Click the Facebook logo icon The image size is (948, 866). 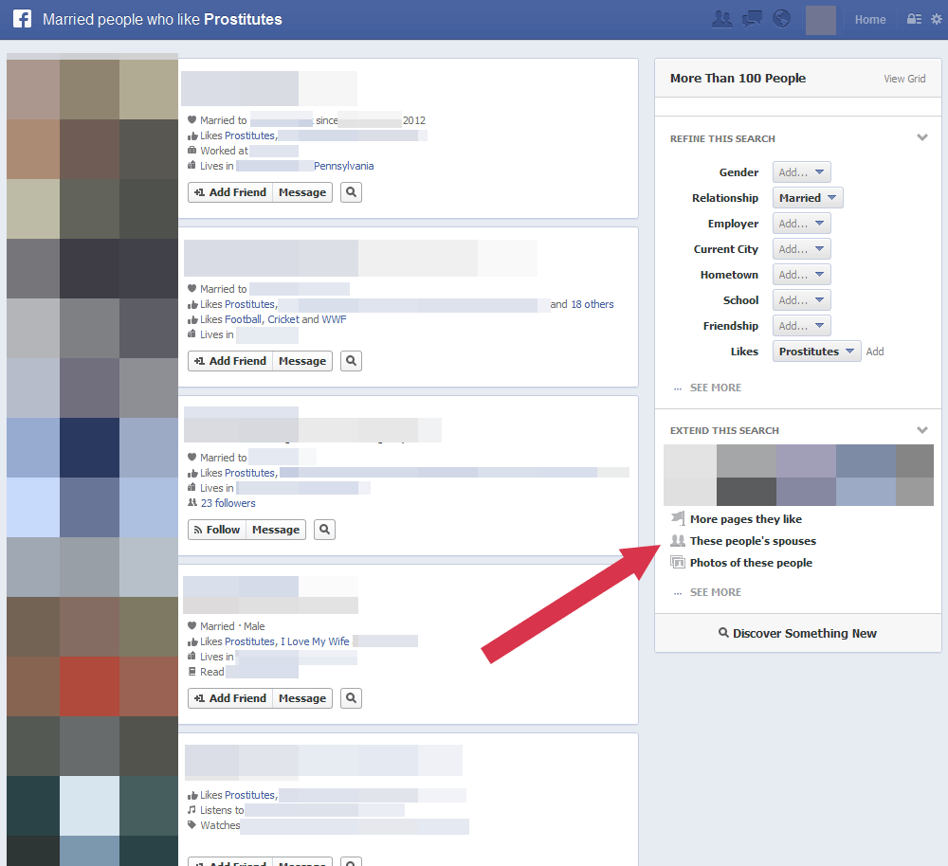[x=22, y=19]
